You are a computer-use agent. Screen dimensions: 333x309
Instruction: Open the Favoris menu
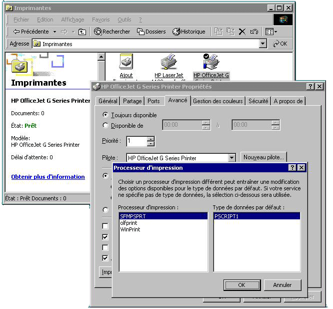click(100, 20)
